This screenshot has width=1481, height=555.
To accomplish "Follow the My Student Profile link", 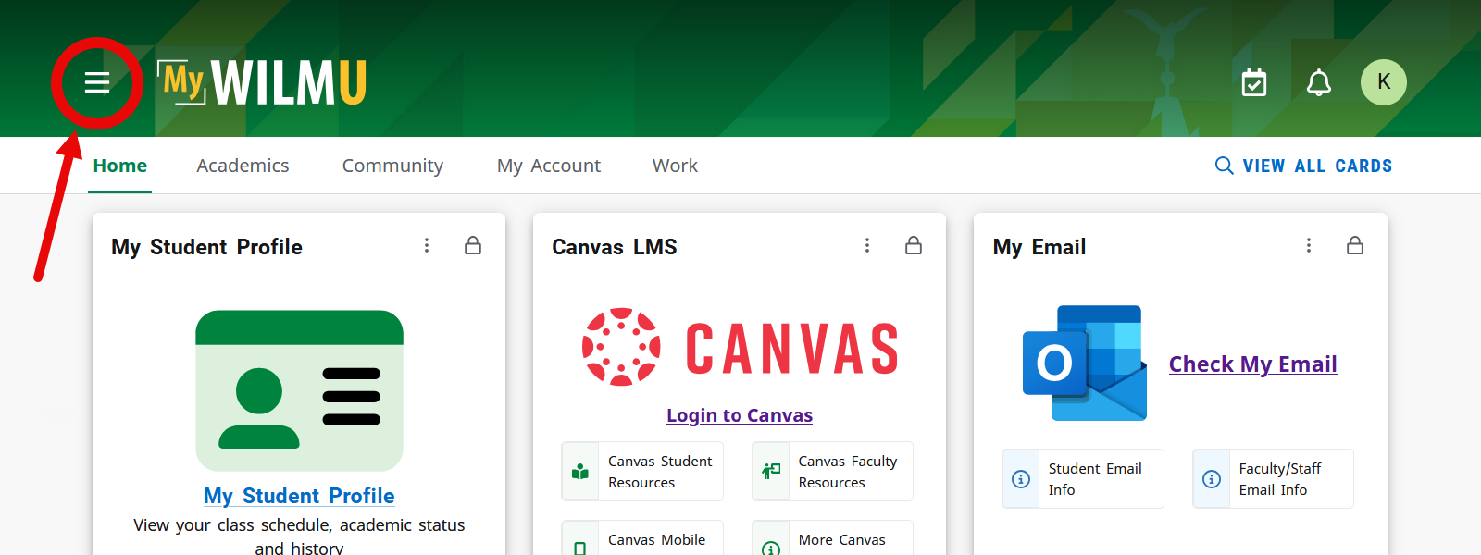I will 299,496.
